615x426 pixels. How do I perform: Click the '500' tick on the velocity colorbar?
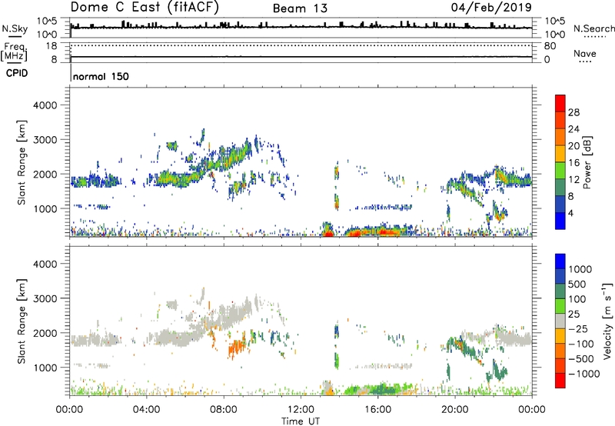click(x=579, y=285)
